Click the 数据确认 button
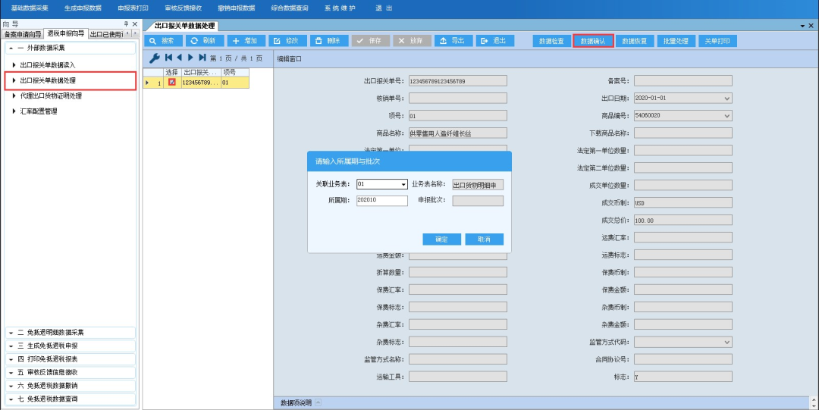Image resolution: width=819 pixels, height=410 pixels. click(x=593, y=41)
